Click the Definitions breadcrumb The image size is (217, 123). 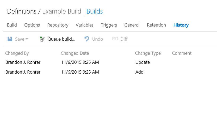click(22, 11)
